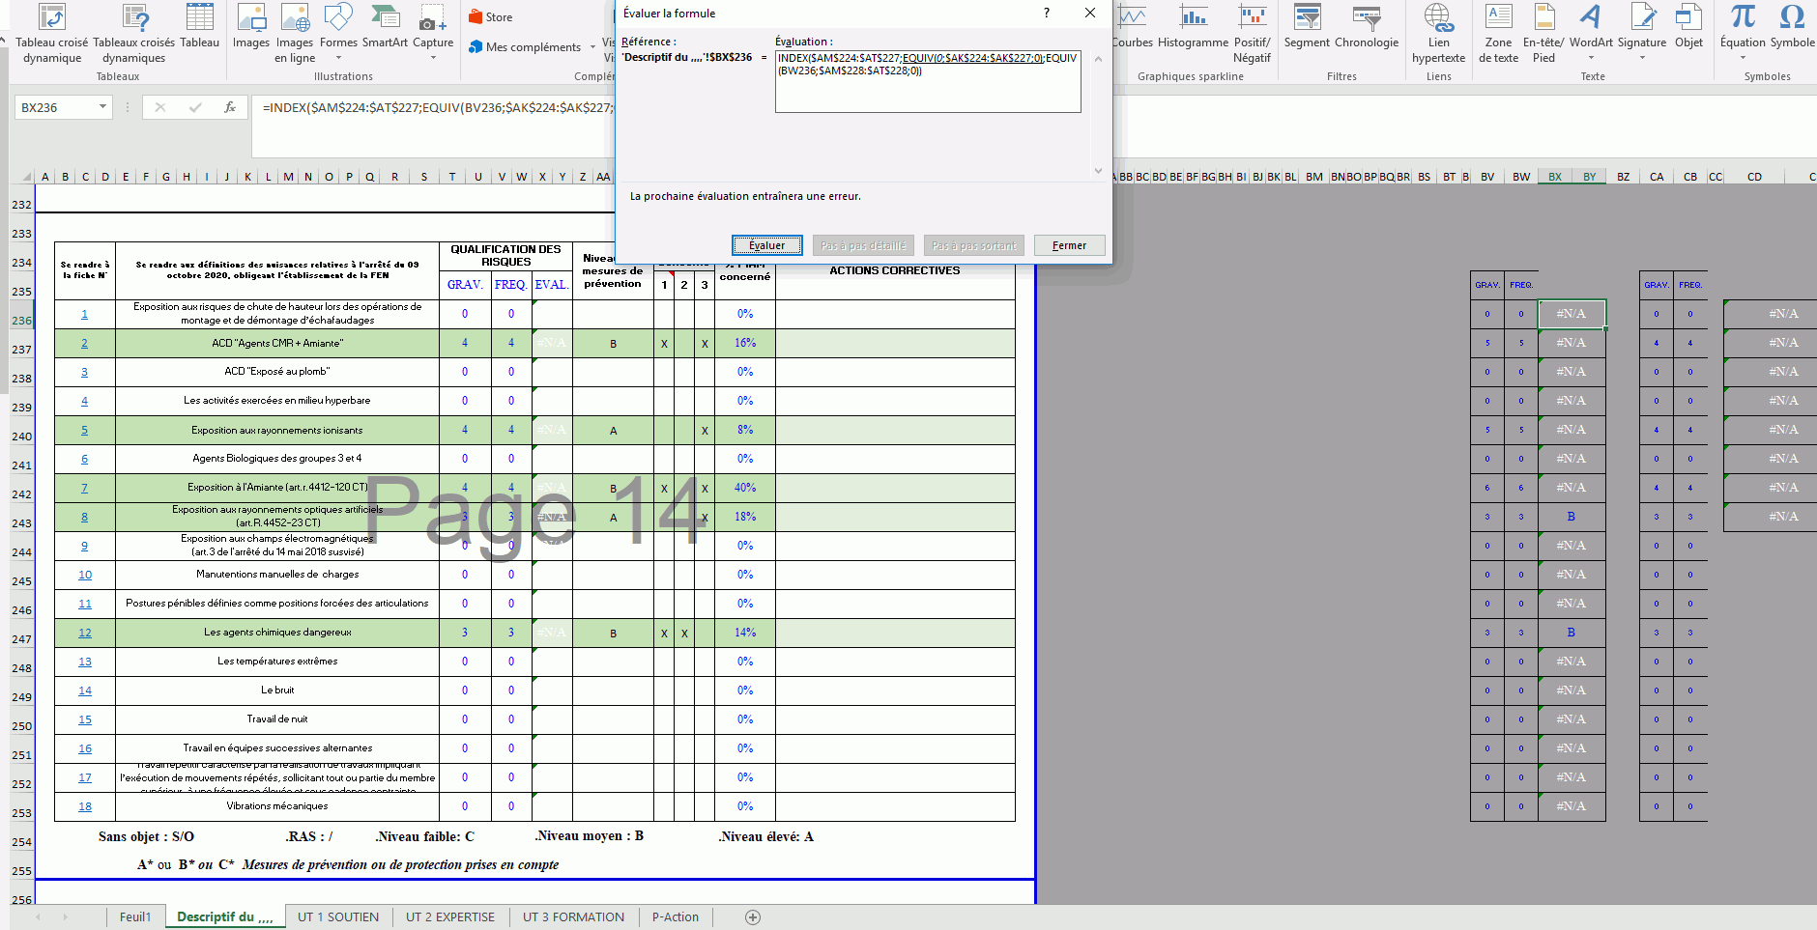Switch to UT 1 SOUTIEN sheet
The height and width of the screenshot is (930, 1817).
click(338, 916)
